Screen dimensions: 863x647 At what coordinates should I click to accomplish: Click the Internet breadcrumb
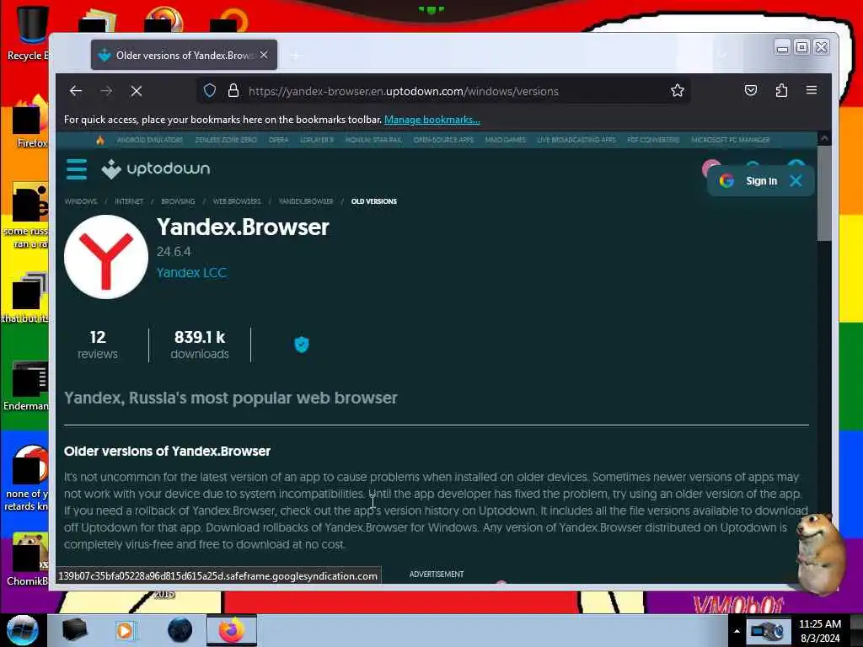pyautogui.click(x=129, y=201)
